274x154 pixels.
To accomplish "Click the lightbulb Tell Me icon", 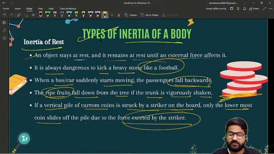I will (238, 9).
